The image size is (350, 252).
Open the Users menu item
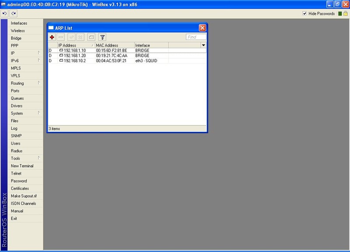click(x=25, y=143)
